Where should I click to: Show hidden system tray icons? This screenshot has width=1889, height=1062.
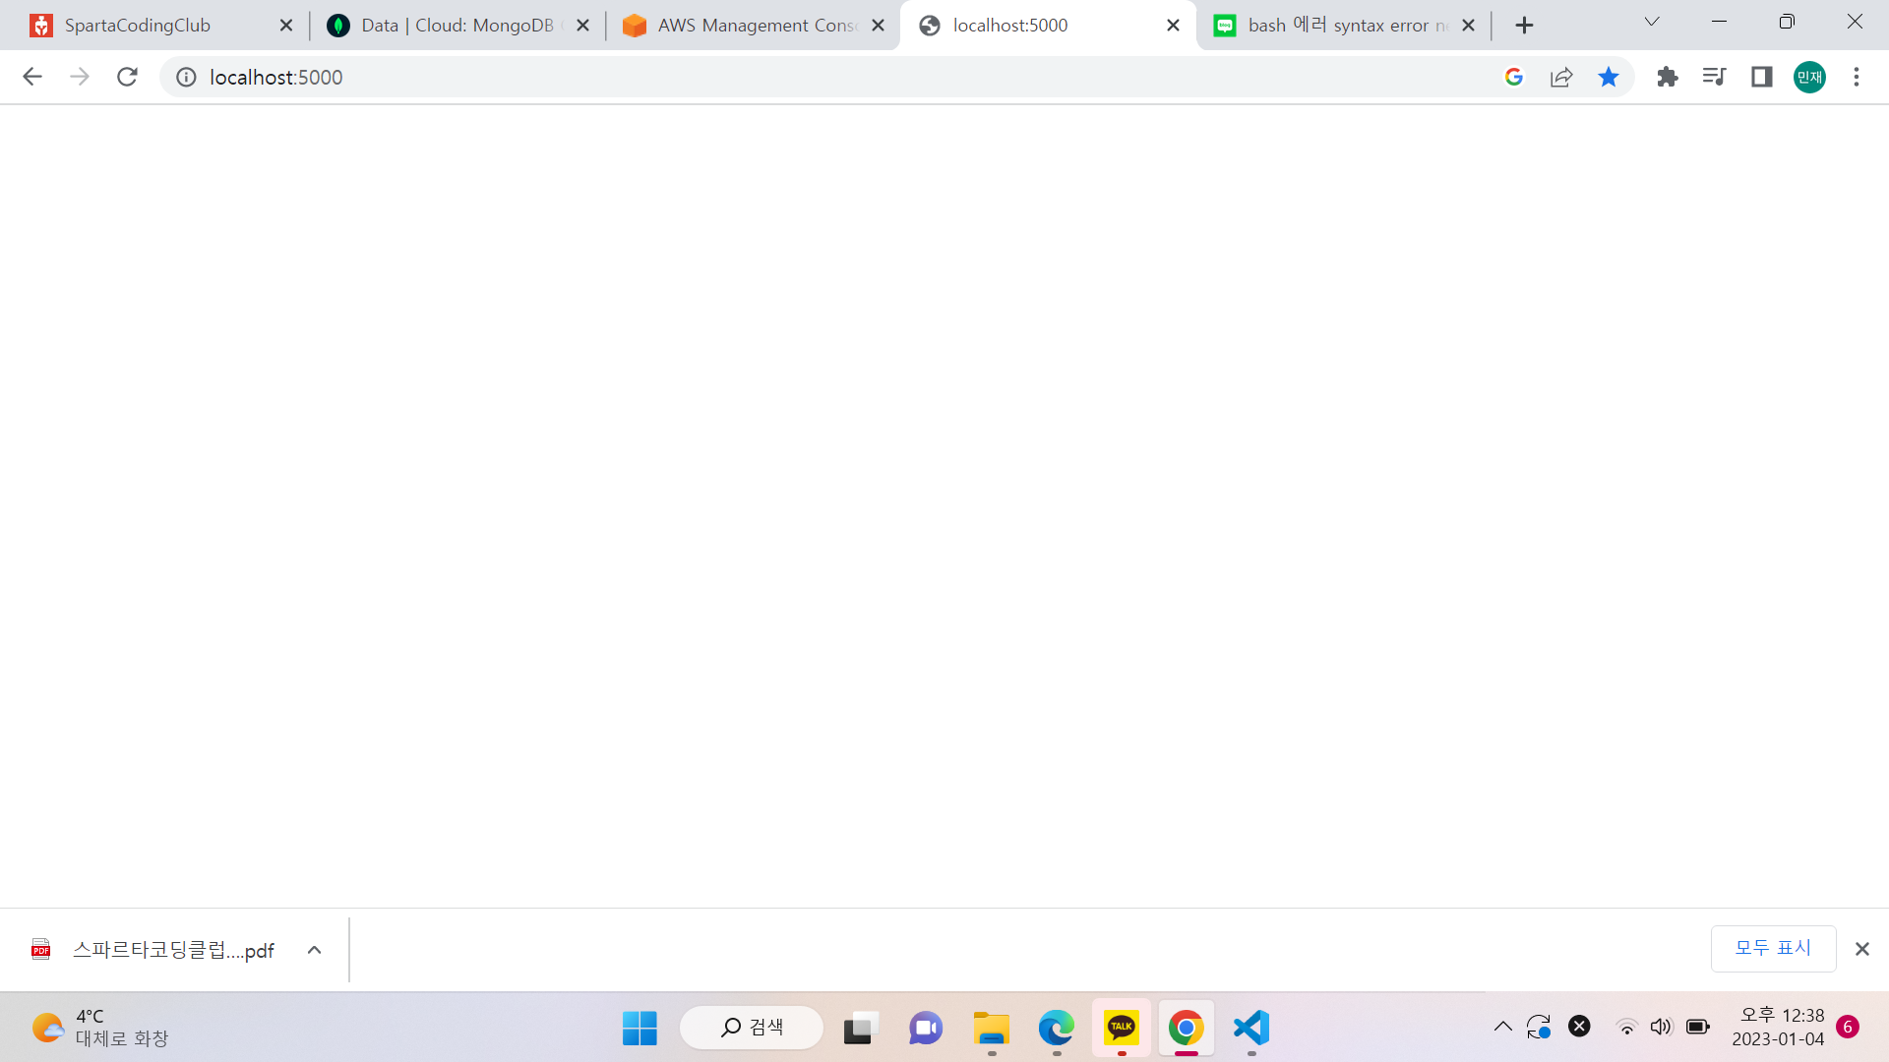tap(1503, 1027)
